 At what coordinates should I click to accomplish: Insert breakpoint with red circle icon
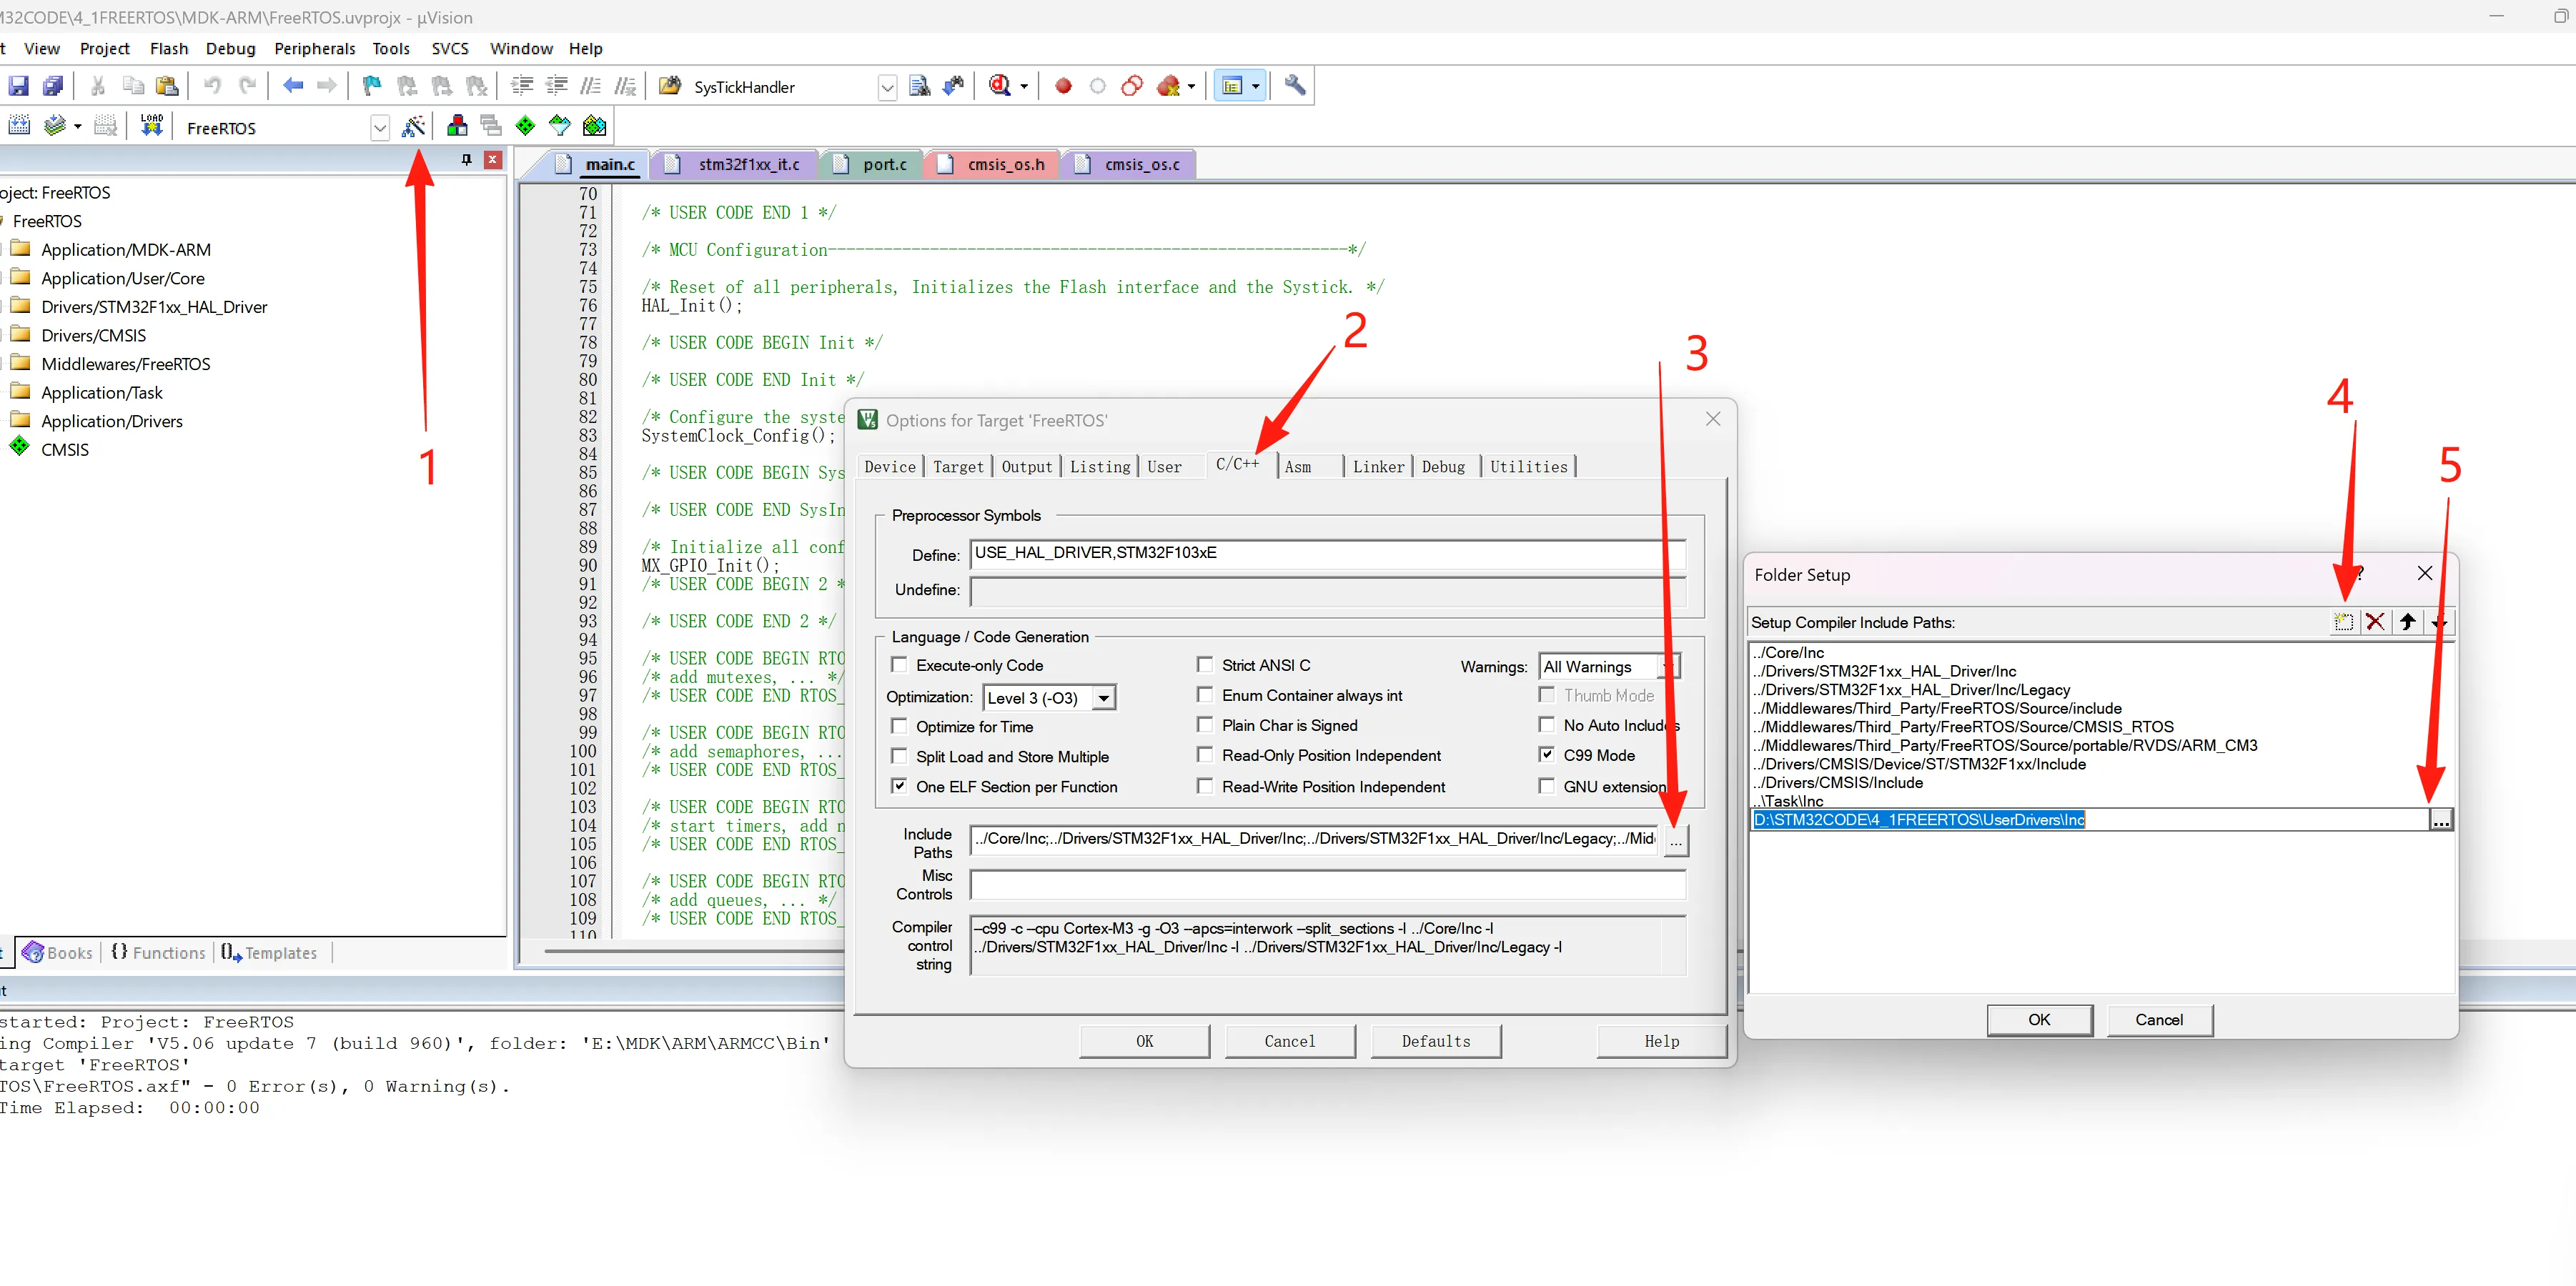point(1063,86)
